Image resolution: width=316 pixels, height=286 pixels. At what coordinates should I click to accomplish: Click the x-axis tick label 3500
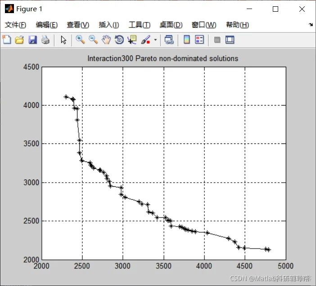[x=164, y=266]
